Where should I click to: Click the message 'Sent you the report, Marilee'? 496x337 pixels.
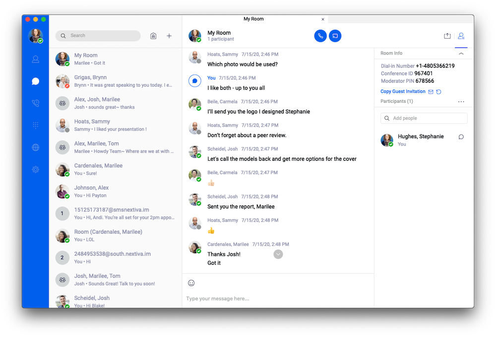tap(241, 207)
